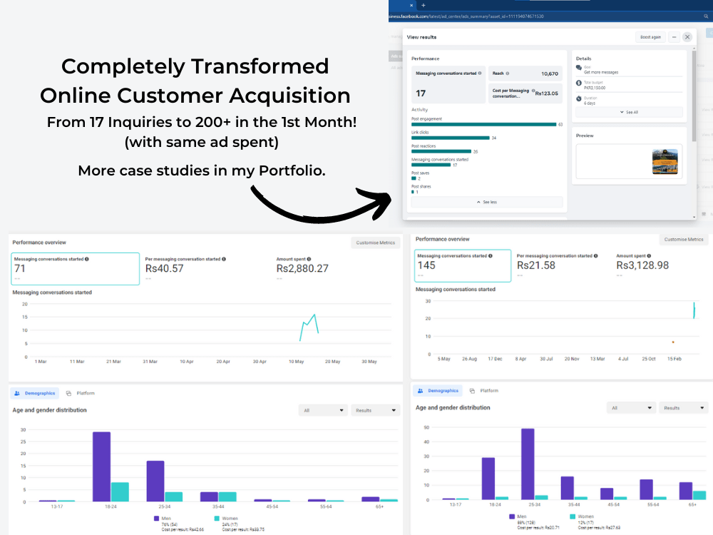The image size is (713, 535).
Task: Click info icon above the 145 value
Action: [491, 256]
